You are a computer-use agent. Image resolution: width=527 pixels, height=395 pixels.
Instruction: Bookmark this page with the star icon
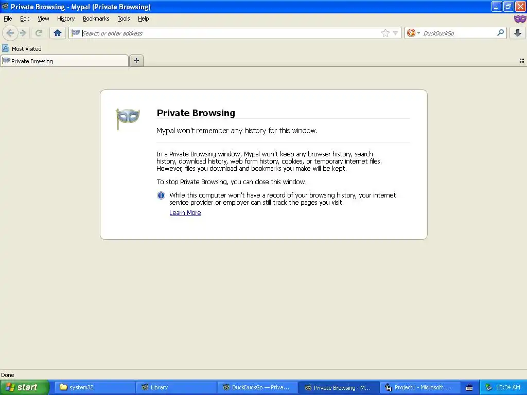click(x=385, y=33)
